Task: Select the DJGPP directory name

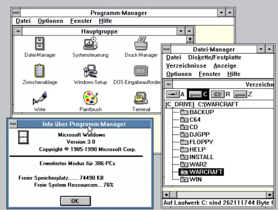Action: [199, 135]
